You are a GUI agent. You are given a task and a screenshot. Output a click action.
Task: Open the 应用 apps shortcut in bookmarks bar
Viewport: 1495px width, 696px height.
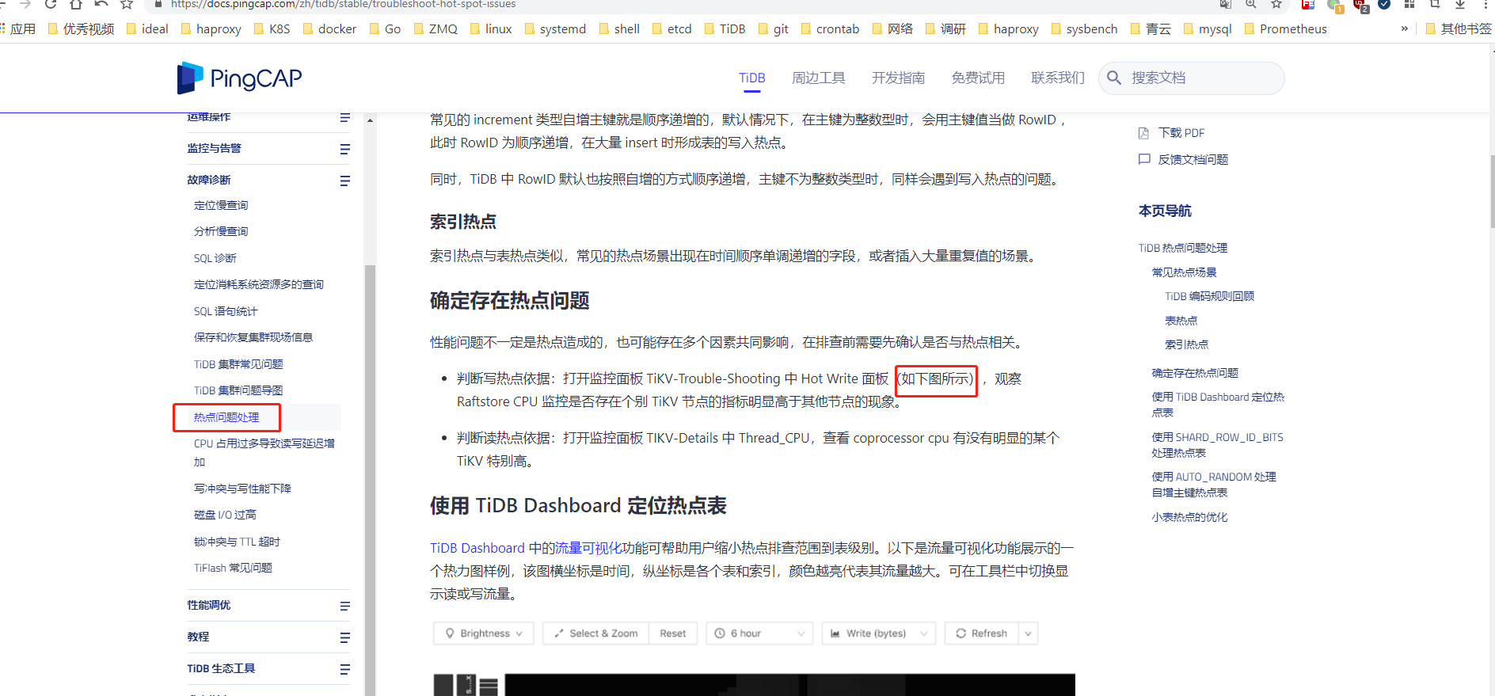[17, 29]
